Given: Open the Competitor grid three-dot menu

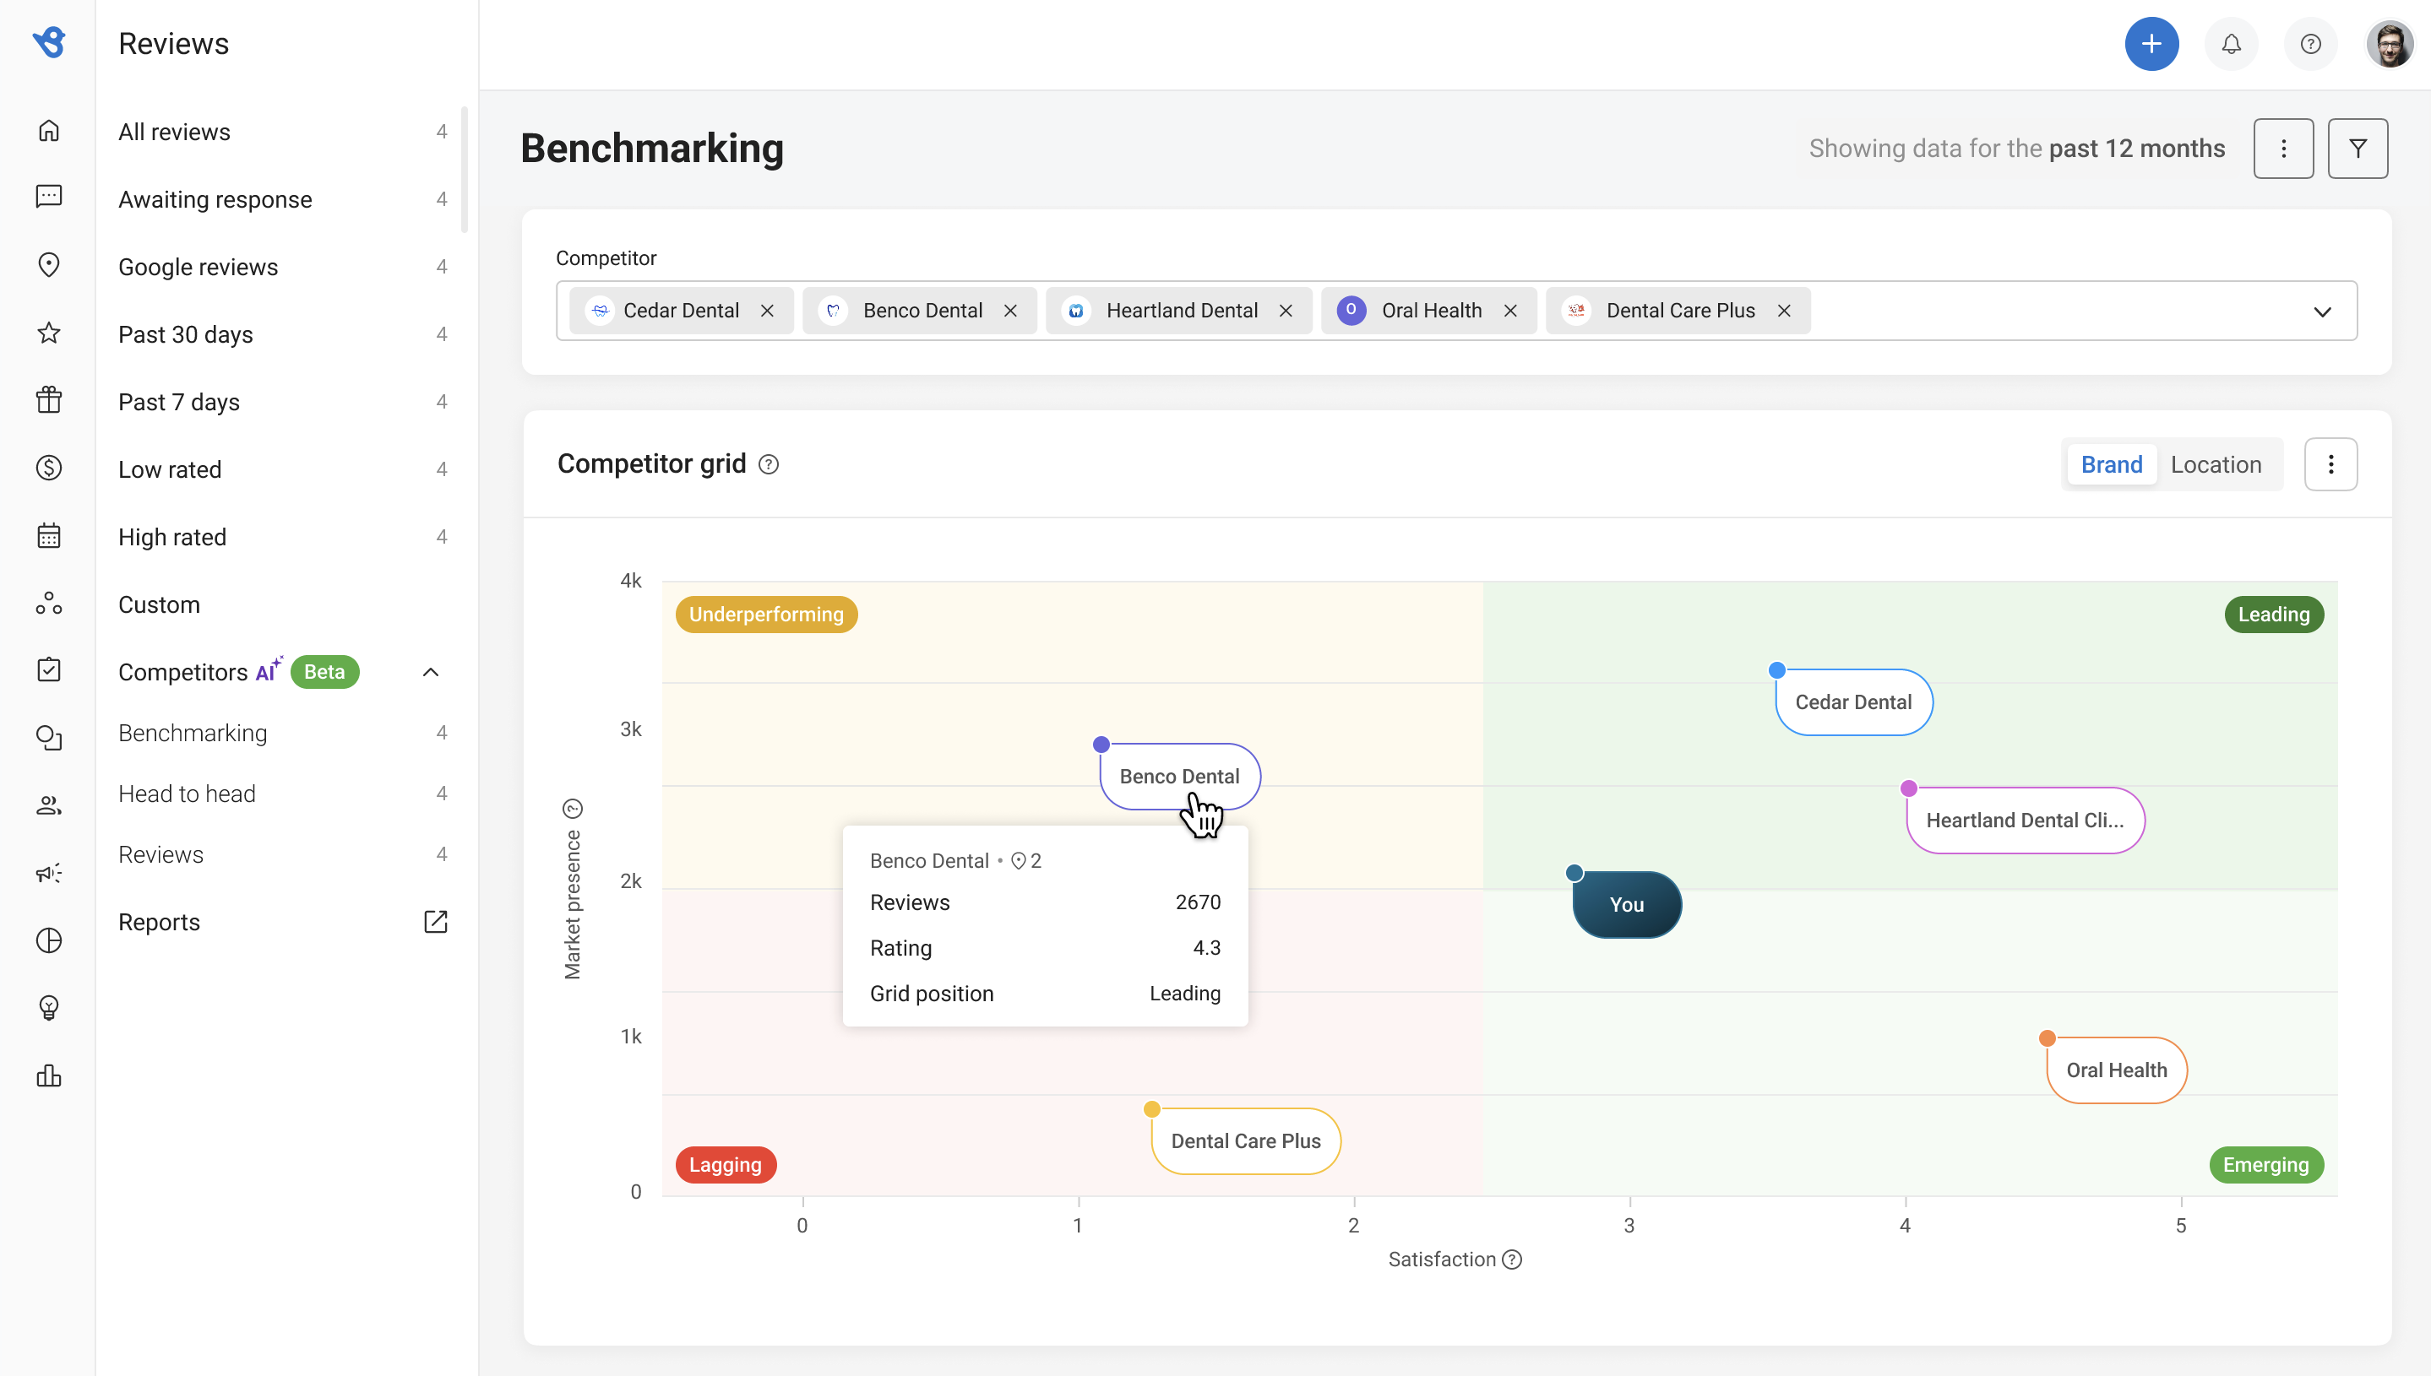Looking at the screenshot, I should [x=2330, y=464].
